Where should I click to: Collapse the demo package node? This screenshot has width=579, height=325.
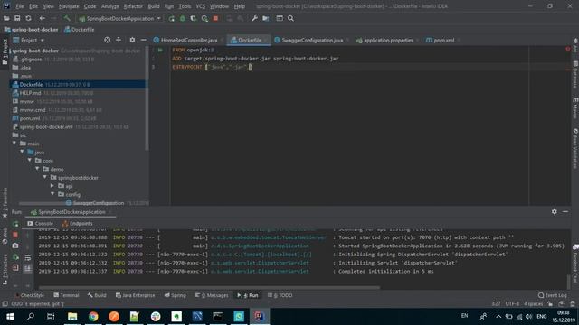(x=37, y=169)
